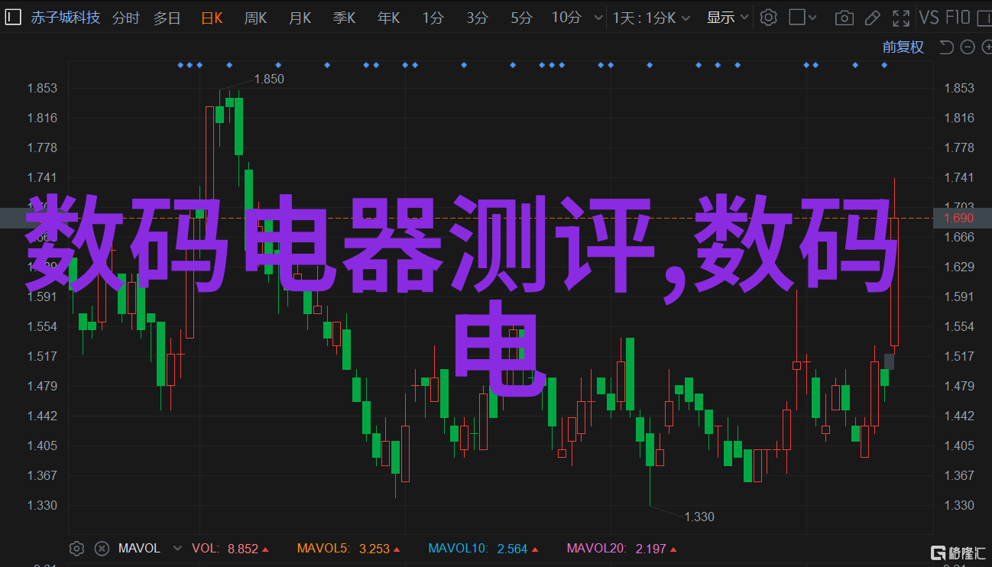Screen dimensions: 992x567
Task: Remove the MAVOL indicator with X icon
Action: [101, 548]
